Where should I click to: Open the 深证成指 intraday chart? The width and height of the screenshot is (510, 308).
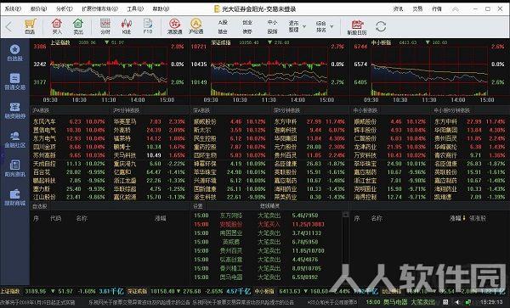269,71
